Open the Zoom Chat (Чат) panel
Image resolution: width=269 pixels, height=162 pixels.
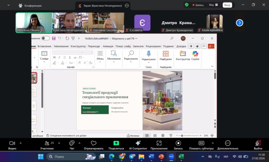click(x=72, y=143)
